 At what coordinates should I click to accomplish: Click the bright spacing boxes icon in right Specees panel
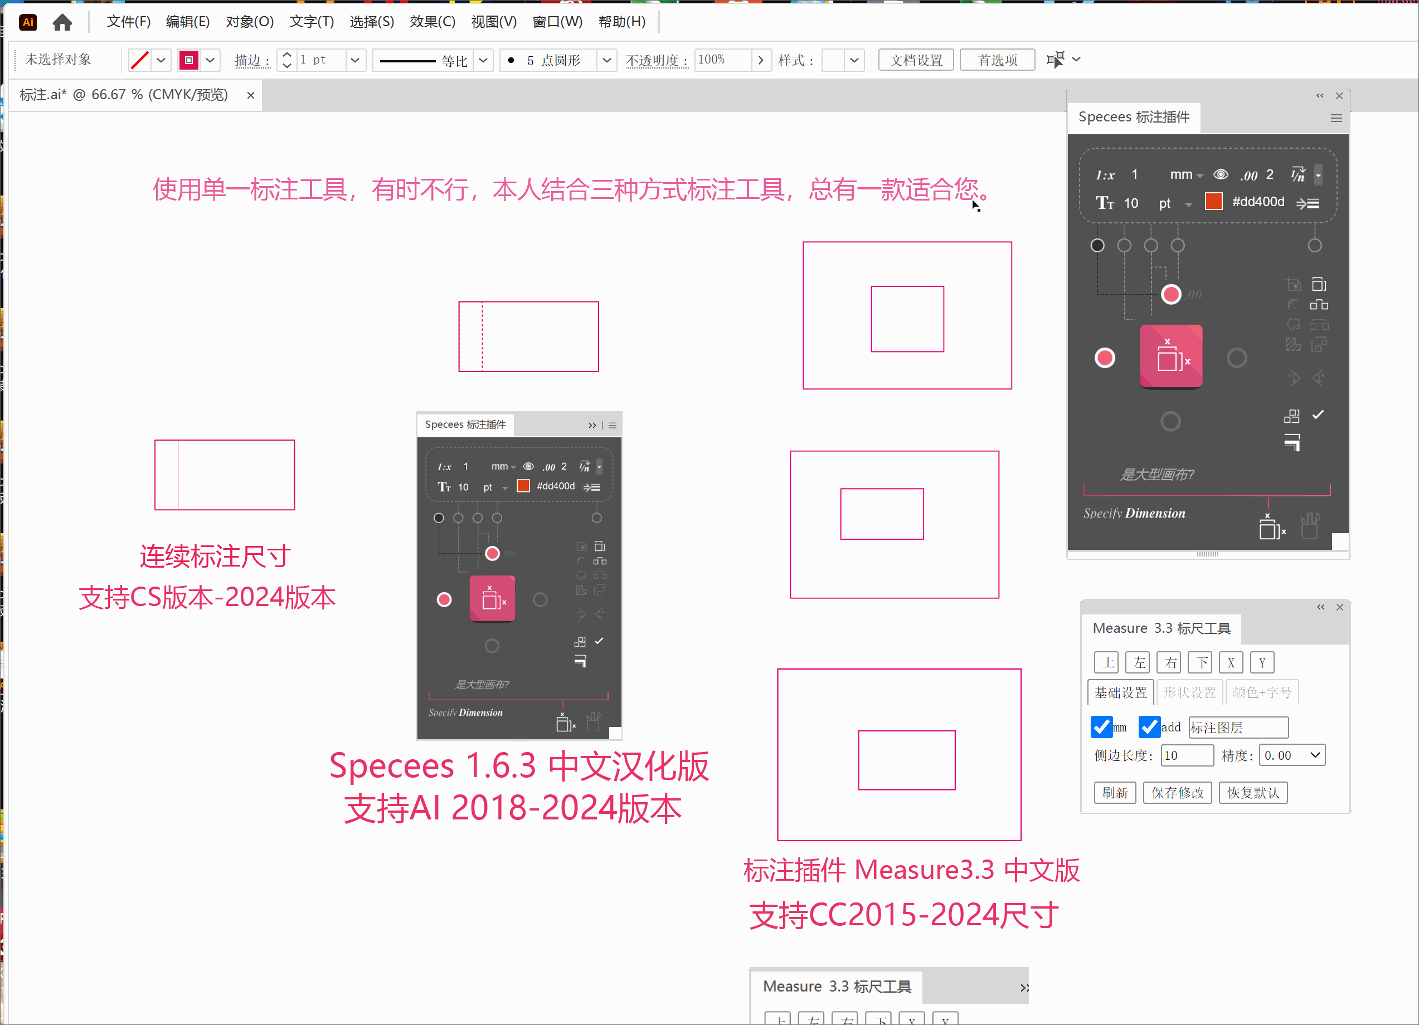(x=1319, y=305)
